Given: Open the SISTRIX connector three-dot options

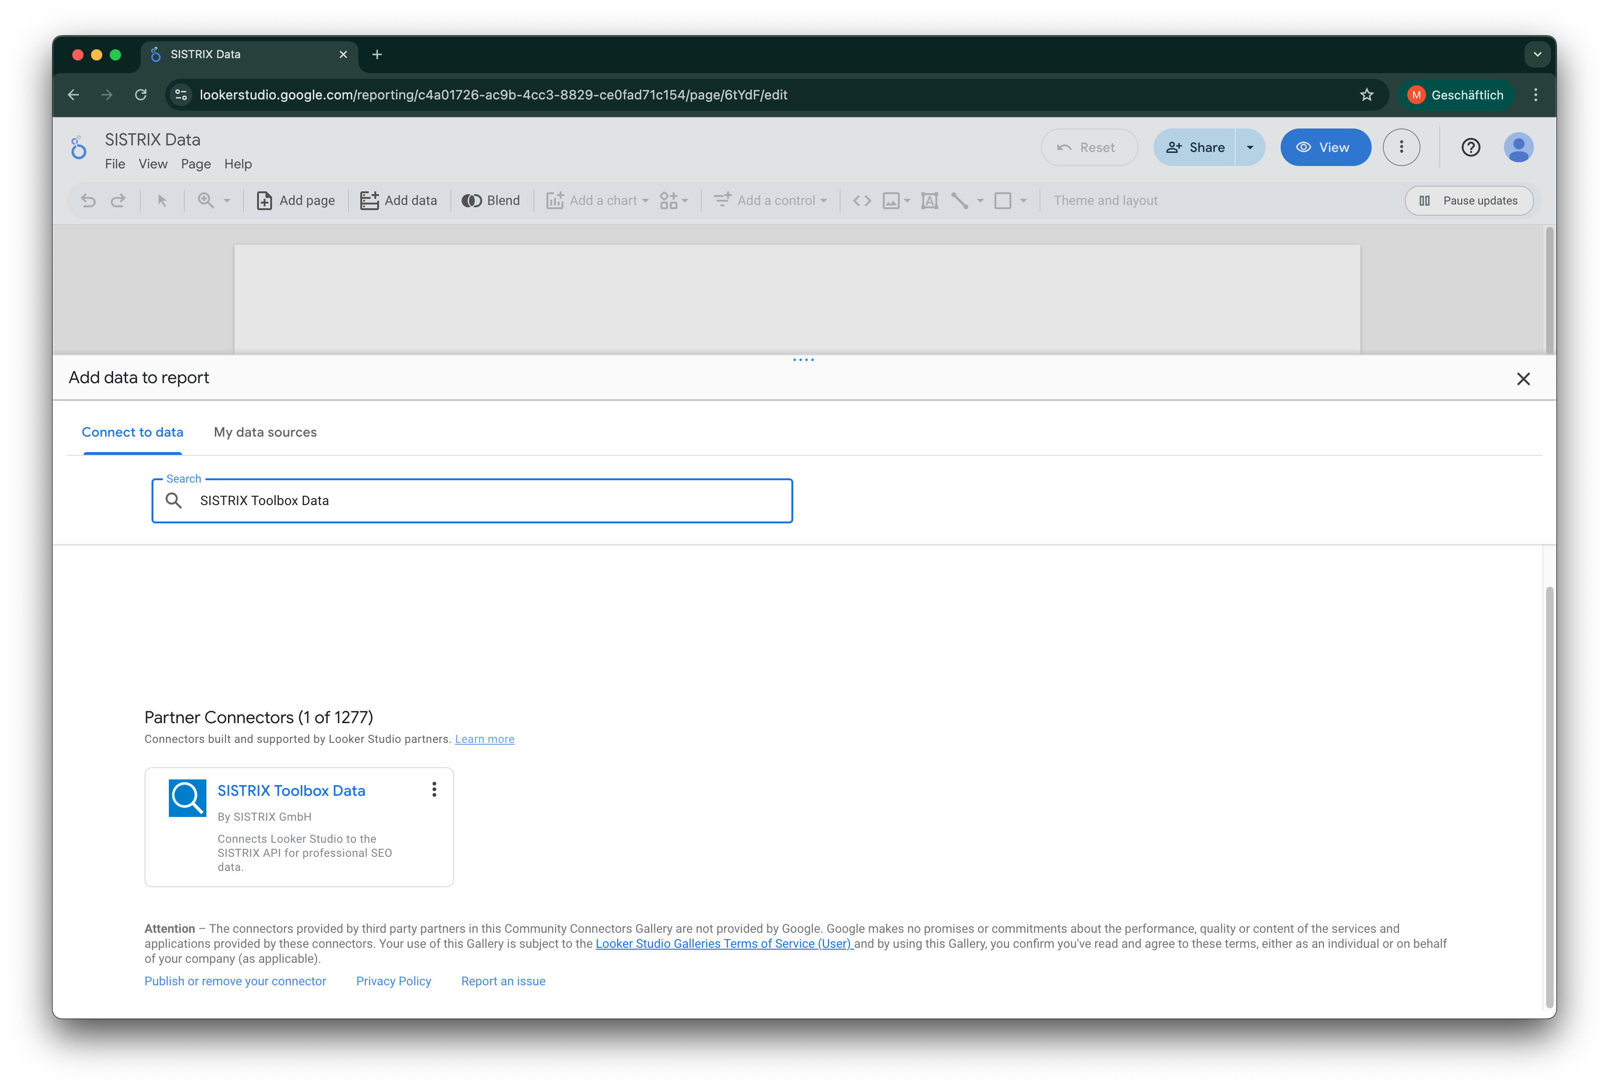Looking at the screenshot, I should (434, 790).
